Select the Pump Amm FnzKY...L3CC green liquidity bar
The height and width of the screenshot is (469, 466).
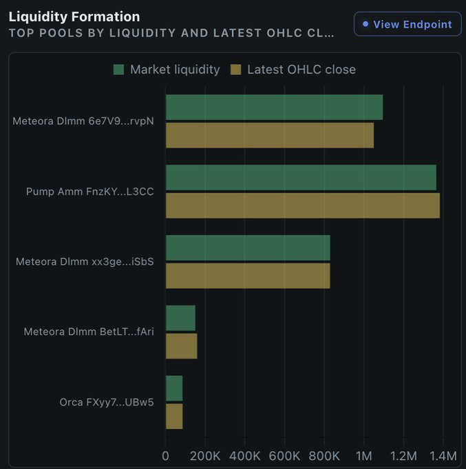tap(301, 177)
